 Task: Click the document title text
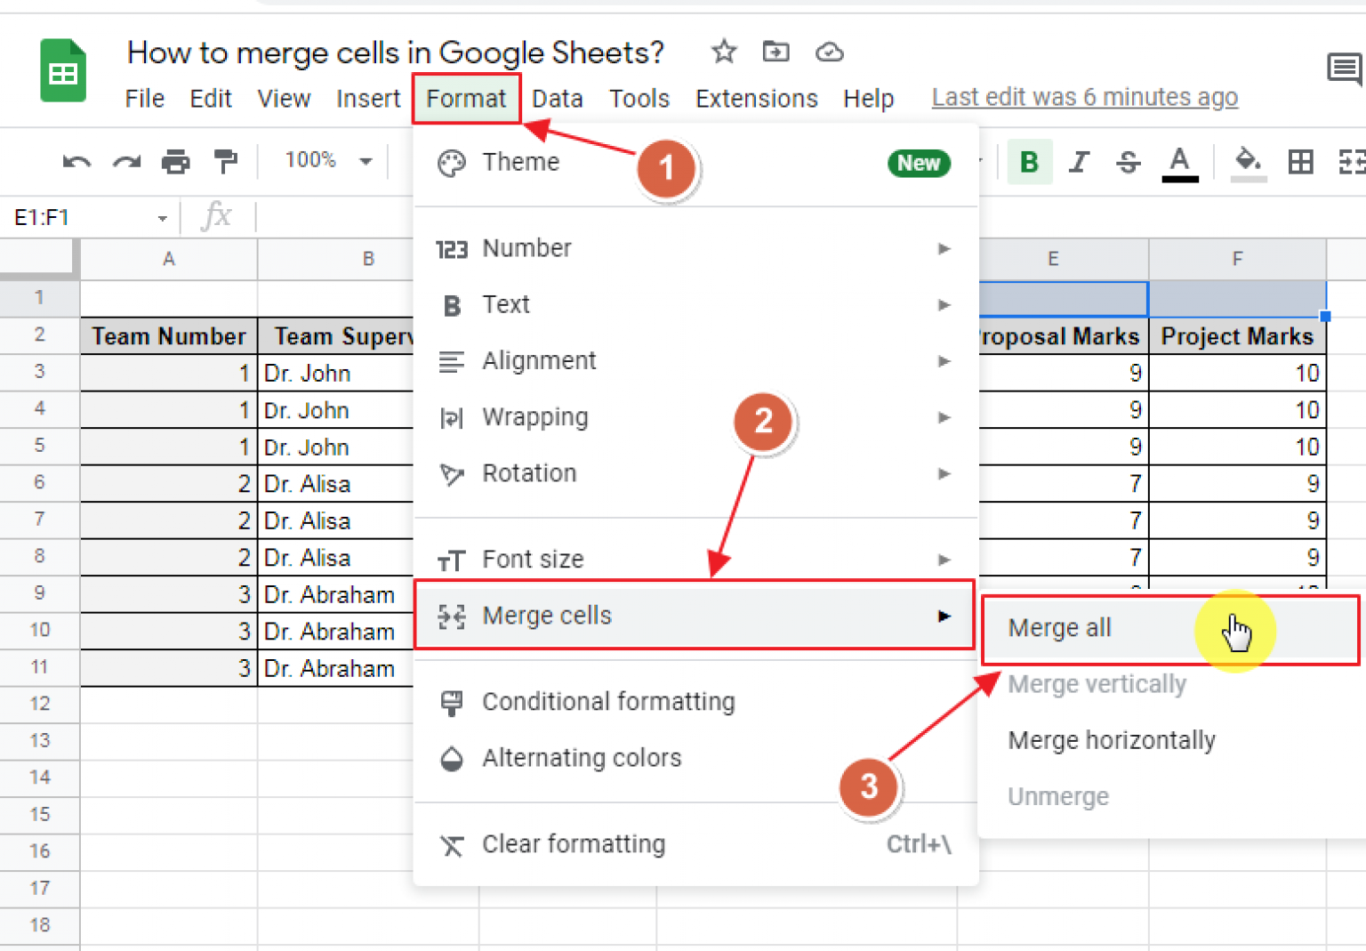(x=396, y=52)
